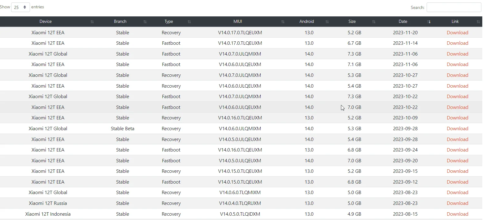This screenshot has width=486, height=220.
Task: Select MIUI version V14.0.6.0.ULQMIXM cell
Action: (240, 128)
